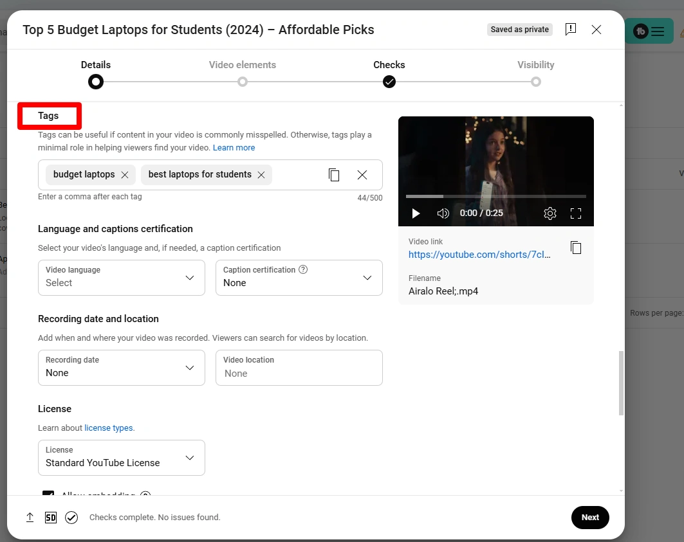Click the checks complete checkmark icon
The height and width of the screenshot is (542, 684).
click(71, 517)
